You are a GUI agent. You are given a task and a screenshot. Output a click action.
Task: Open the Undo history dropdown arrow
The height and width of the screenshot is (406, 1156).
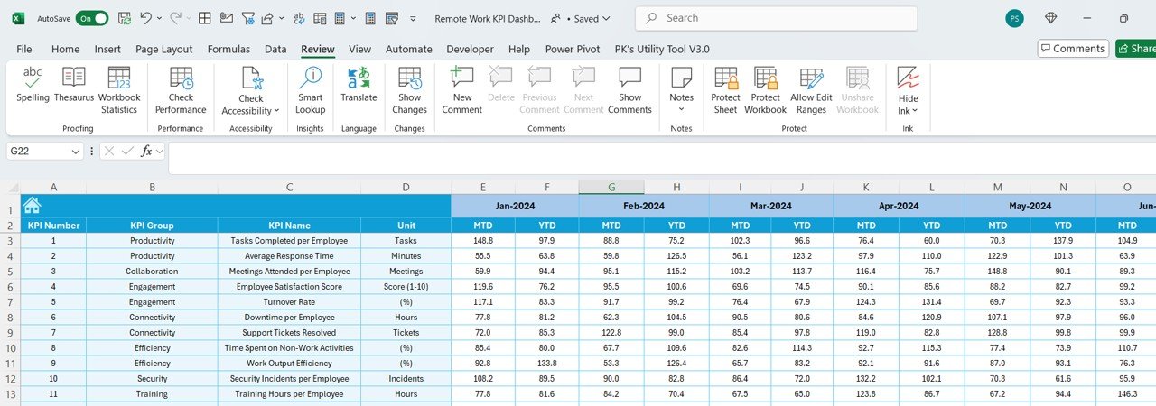pos(159,18)
